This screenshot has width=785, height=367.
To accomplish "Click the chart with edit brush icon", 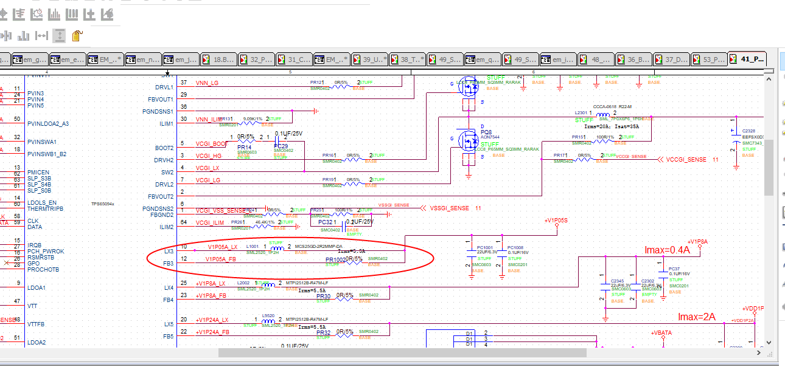I will 108,14.
